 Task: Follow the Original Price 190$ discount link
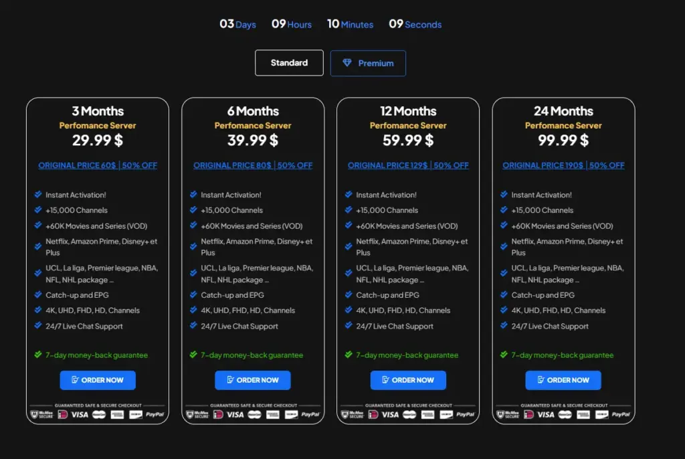[563, 165]
